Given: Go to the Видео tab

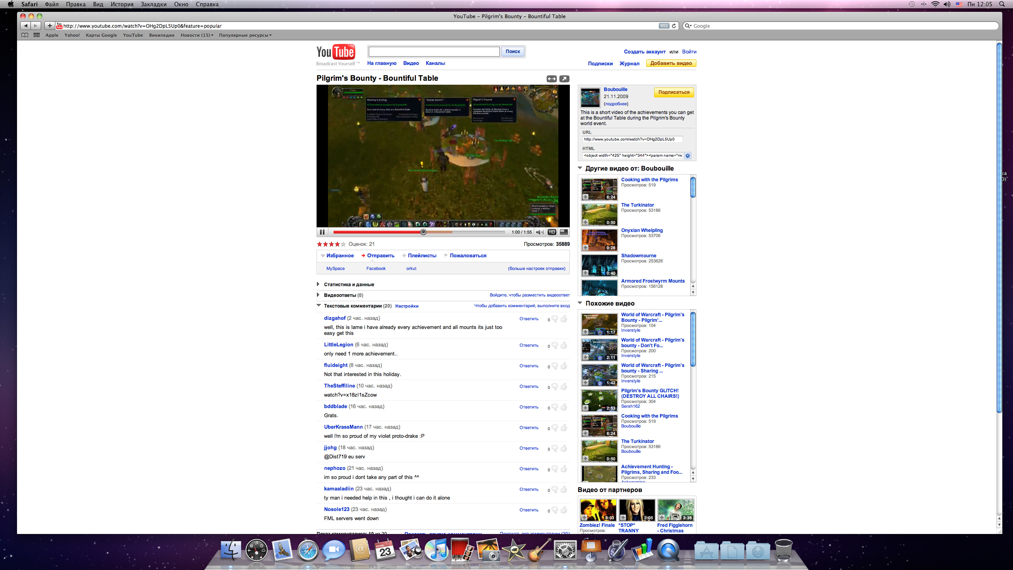Looking at the screenshot, I should pyautogui.click(x=411, y=63).
